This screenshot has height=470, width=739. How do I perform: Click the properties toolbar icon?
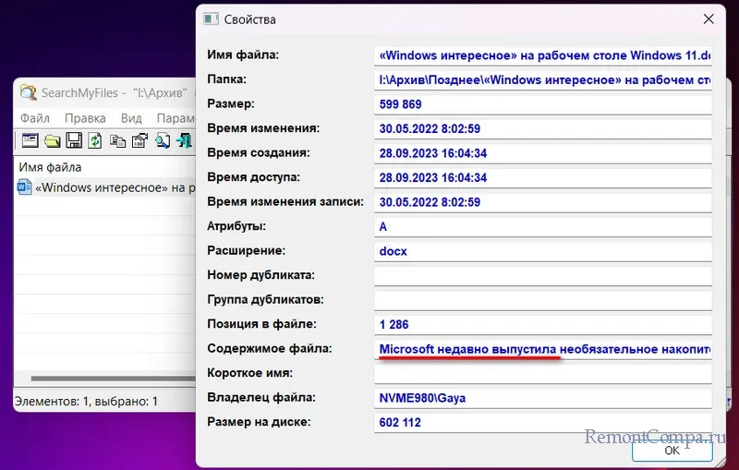[139, 141]
